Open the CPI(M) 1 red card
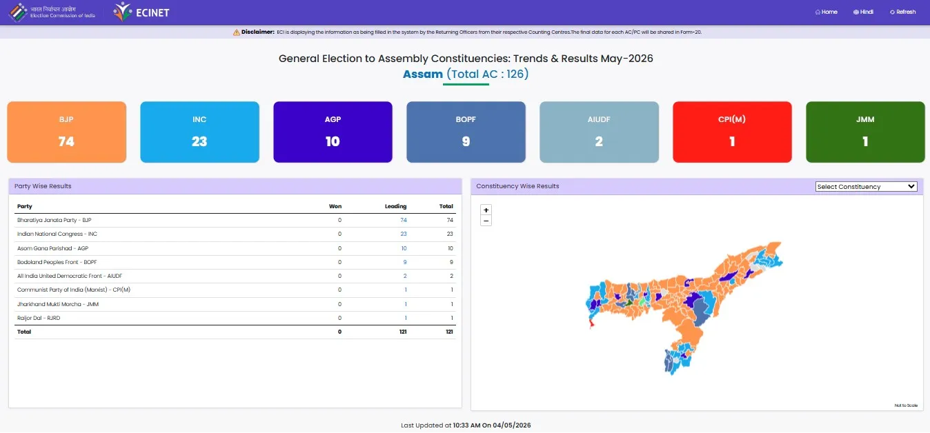The width and height of the screenshot is (930, 433). point(732,132)
